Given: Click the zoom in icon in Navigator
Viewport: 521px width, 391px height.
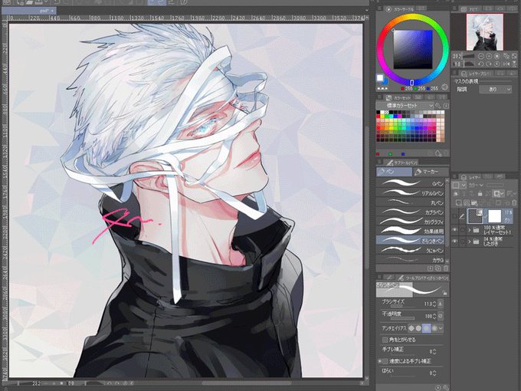Looking at the screenshot, I should (489, 57).
